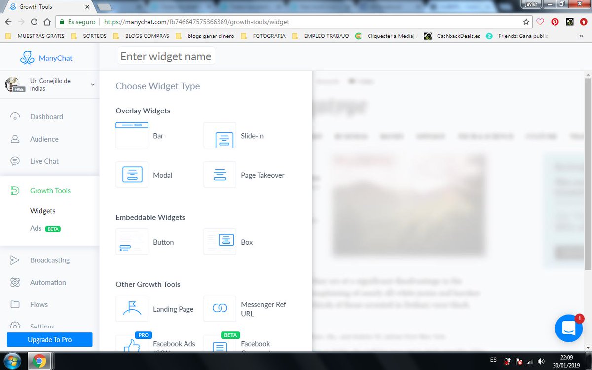Open Live Chat in sidebar
592x370 pixels.
(x=44, y=161)
